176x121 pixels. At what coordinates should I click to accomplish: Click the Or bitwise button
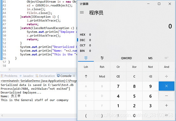pyautogui.click(x=118, y=67)
